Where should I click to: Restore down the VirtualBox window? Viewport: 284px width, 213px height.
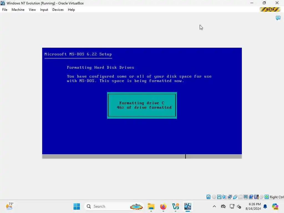(x=264, y=3)
